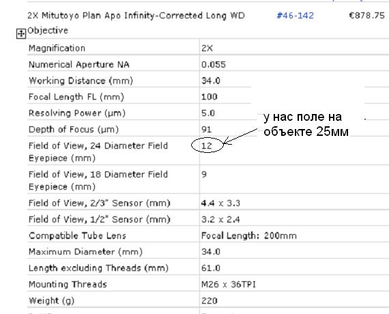389x314 pixels.
Task: Click the 18 Diameter Field Eyepiece value 9
Action: click(x=204, y=174)
